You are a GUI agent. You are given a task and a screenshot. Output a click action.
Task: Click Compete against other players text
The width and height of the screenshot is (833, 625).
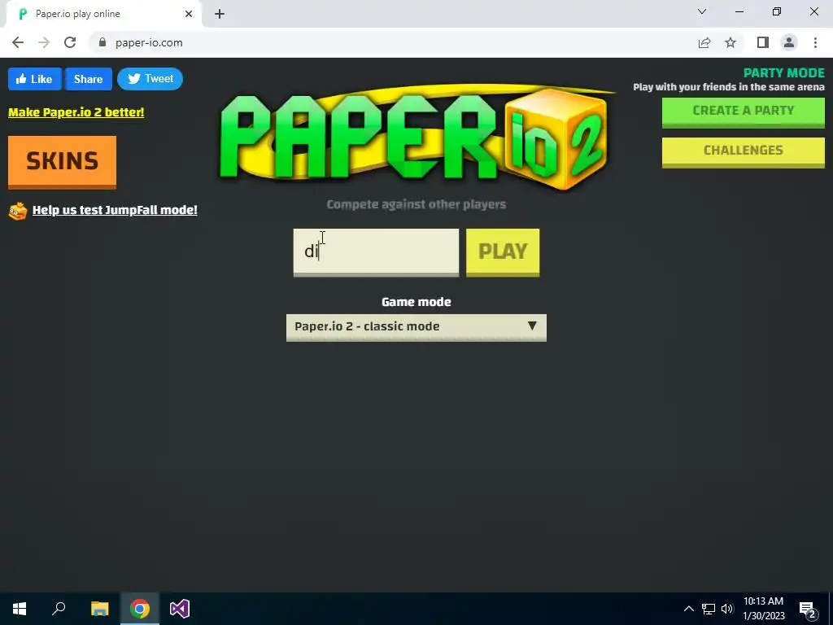pyautogui.click(x=416, y=204)
